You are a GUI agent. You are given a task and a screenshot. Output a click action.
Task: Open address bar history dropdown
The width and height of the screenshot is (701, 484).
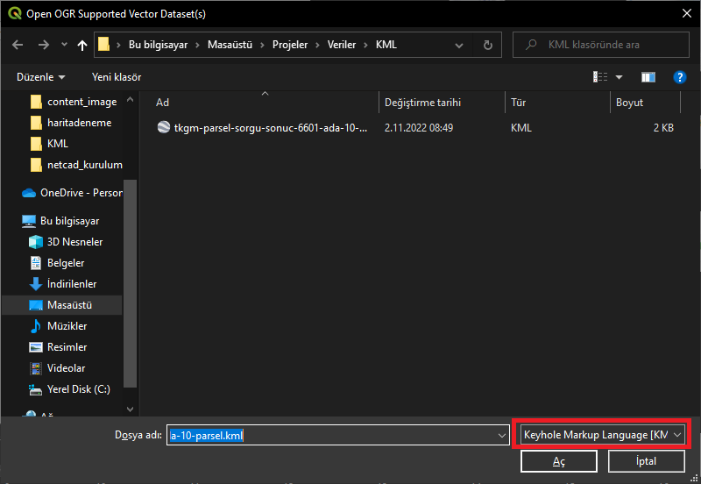pos(458,46)
